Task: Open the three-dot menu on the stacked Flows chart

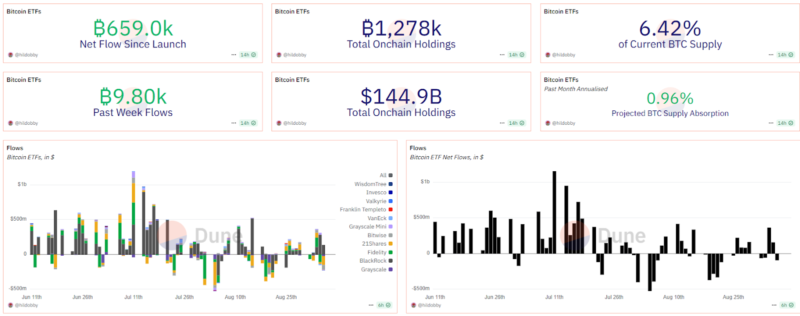Action: click(x=371, y=305)
